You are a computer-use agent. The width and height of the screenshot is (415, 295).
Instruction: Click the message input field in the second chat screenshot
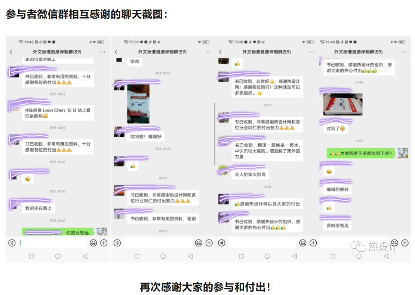[x=157, y=243]
